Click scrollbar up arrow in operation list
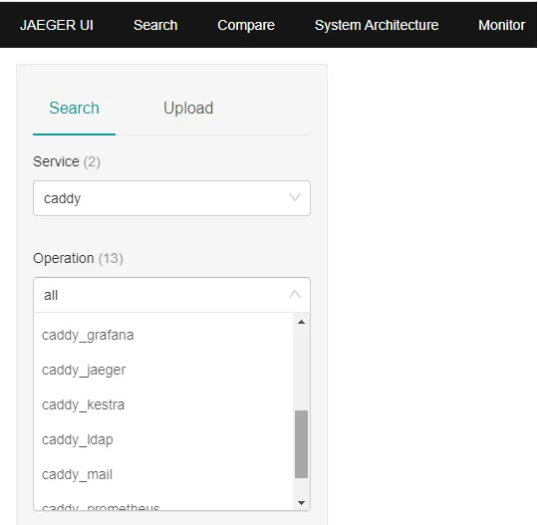 coord(301,322)
